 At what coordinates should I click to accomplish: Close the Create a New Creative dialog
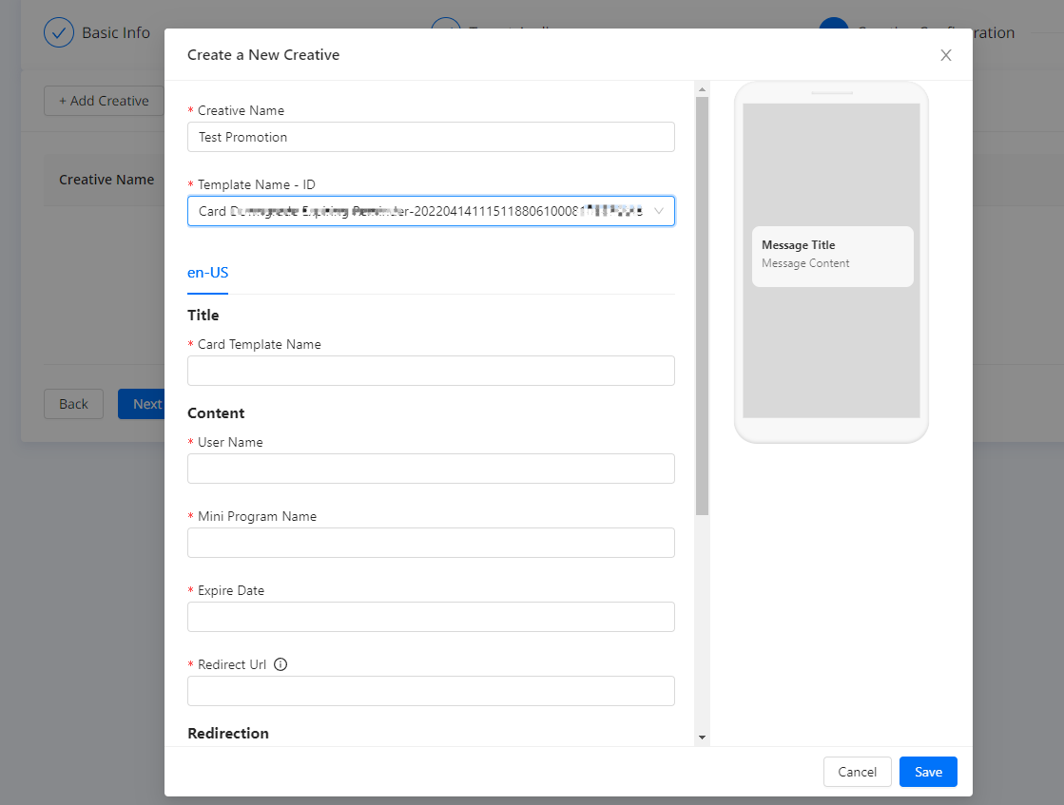945,55
